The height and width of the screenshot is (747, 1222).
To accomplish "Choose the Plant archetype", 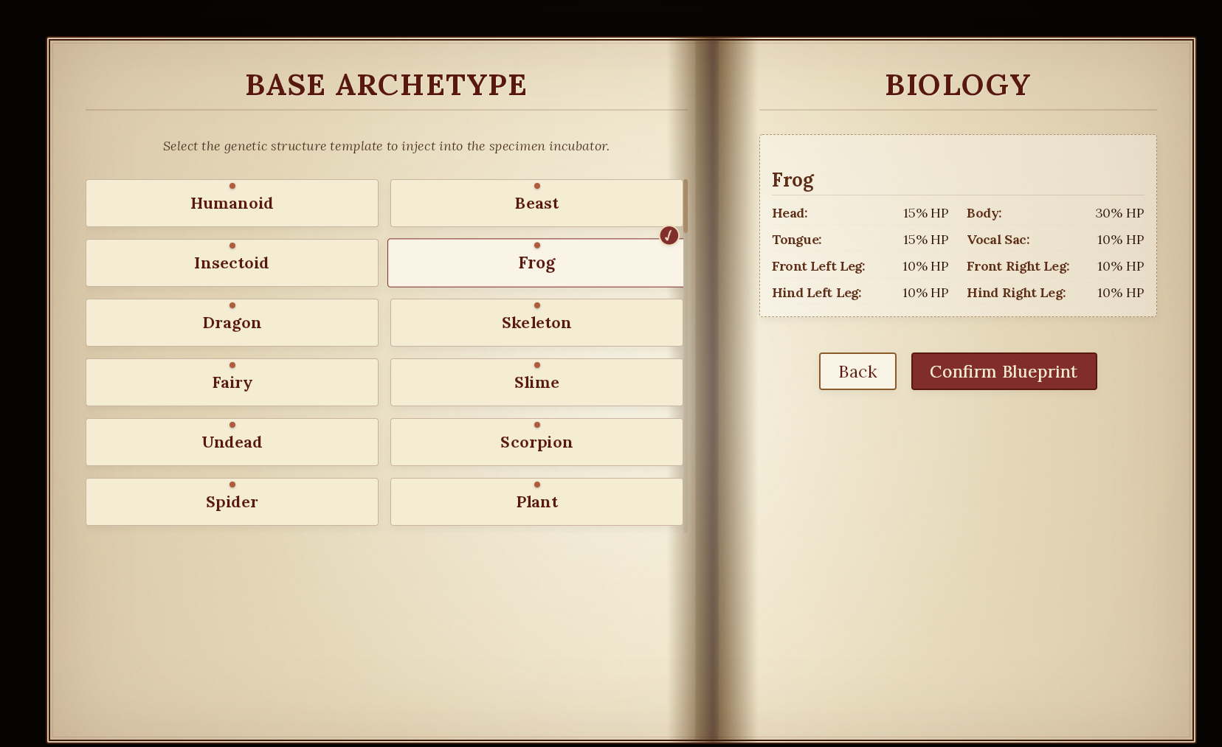I will coord(536,501).
